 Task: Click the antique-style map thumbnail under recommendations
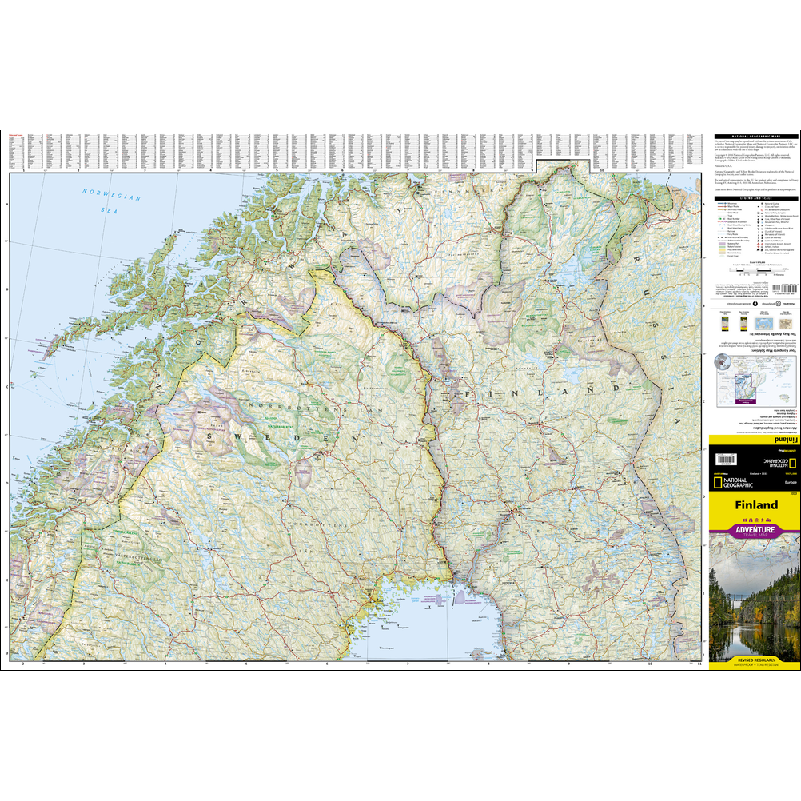click(x=786, y=324)
